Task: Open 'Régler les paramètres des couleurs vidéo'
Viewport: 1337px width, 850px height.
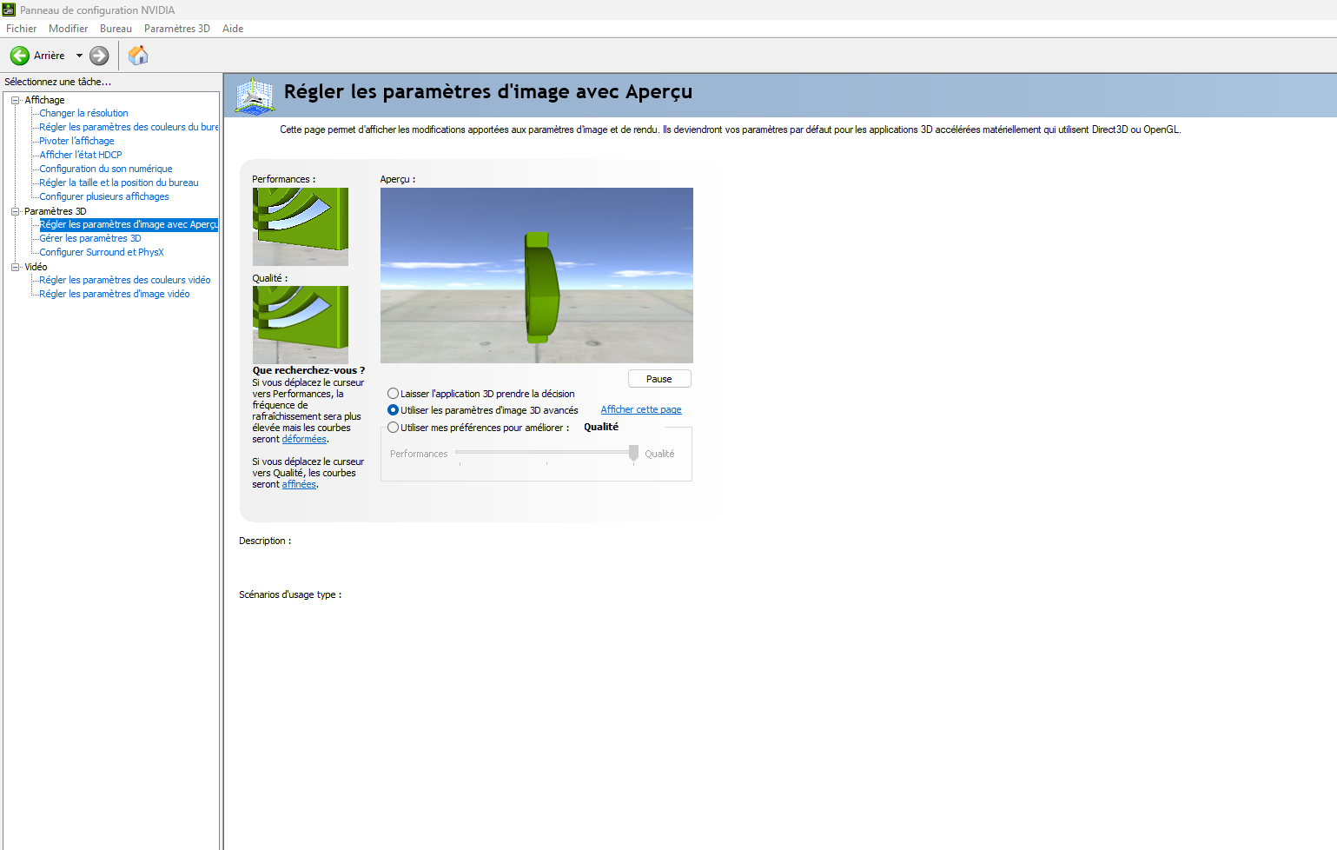Action: click(x=125, y=280)
